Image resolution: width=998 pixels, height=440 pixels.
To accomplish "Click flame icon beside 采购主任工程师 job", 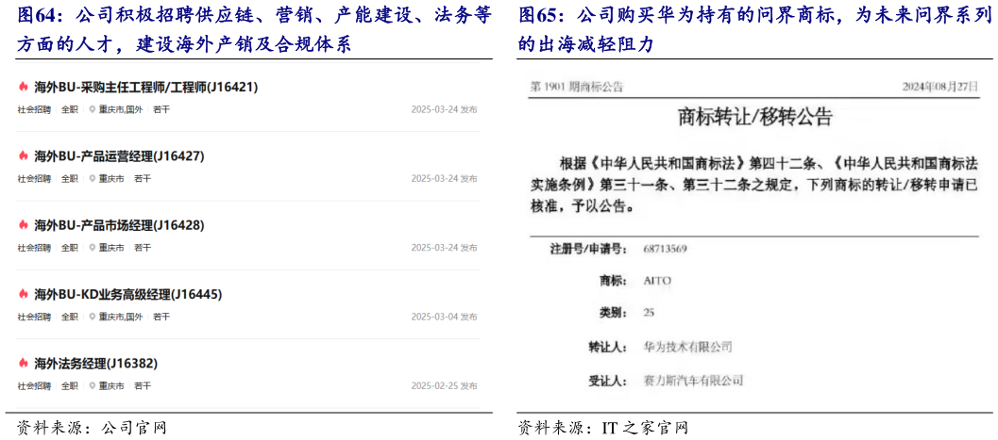I will pyautogui.click(x=24, y=87).
